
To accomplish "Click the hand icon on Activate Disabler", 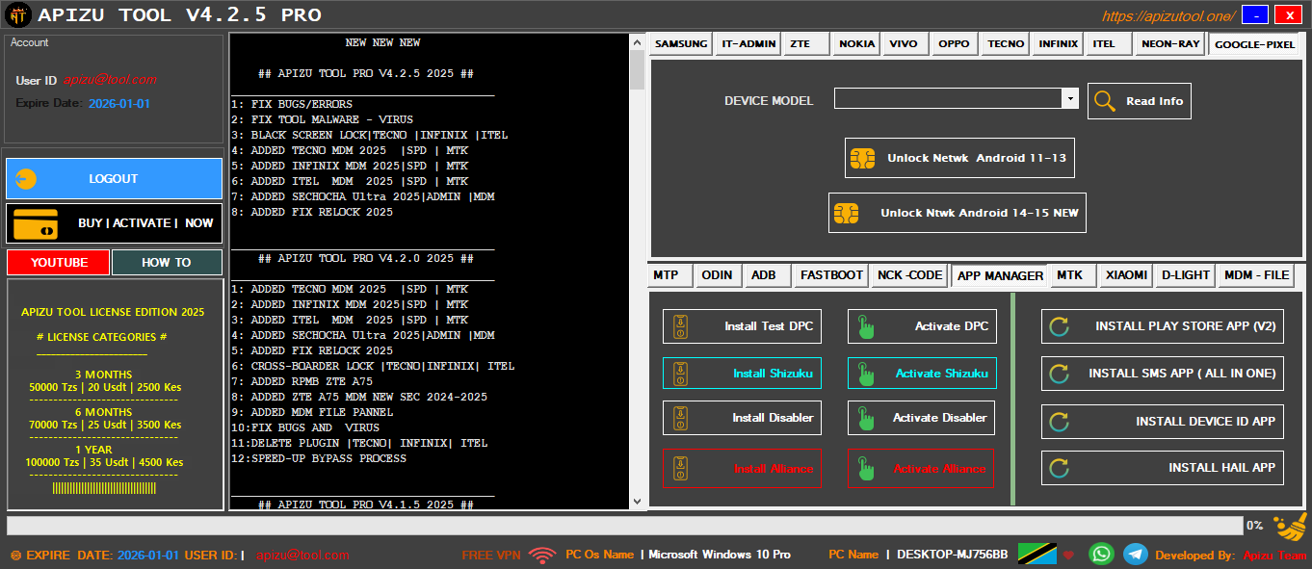I will [x=866, y=418].
